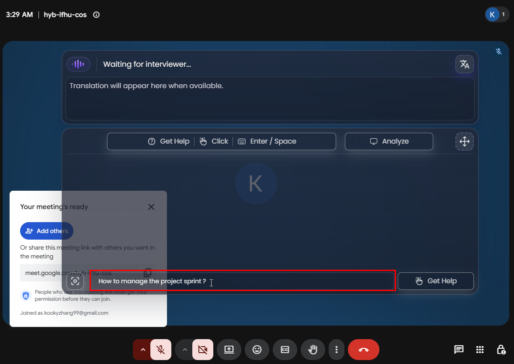This screenshot has height=364, width=514.
Task: Open host controls lock icon
Action: [501, 350]
